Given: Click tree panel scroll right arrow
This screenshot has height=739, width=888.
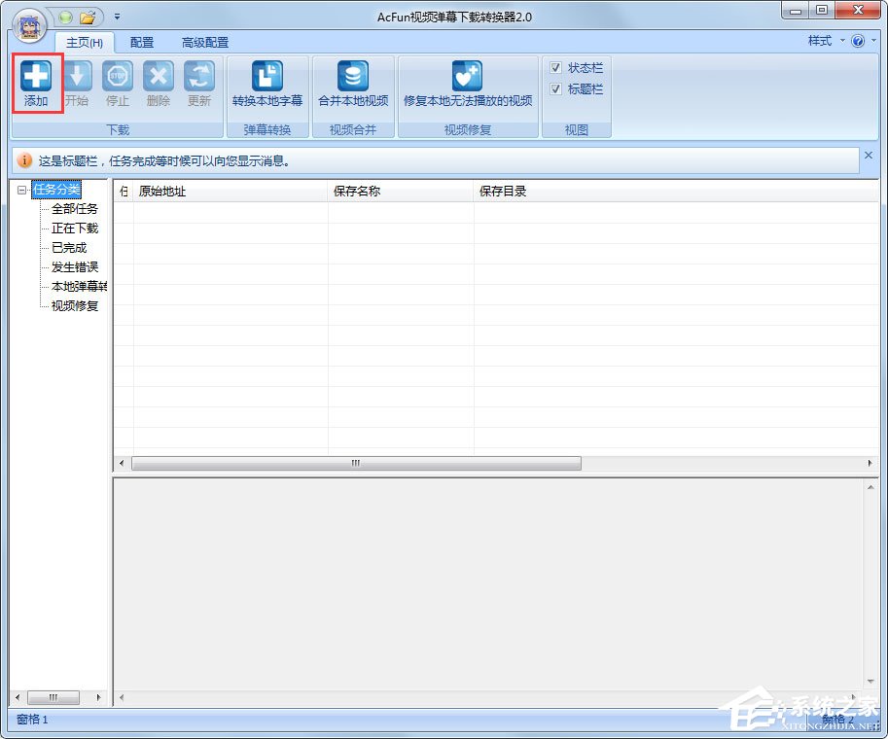Looking at the screenshot, I should (98, 697).
